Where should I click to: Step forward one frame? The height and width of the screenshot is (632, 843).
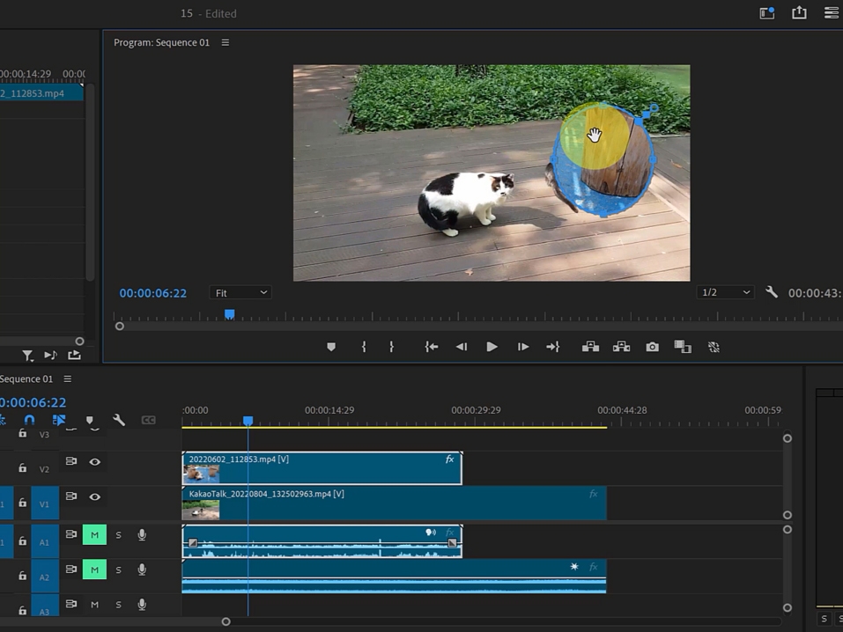coord(522,347)
